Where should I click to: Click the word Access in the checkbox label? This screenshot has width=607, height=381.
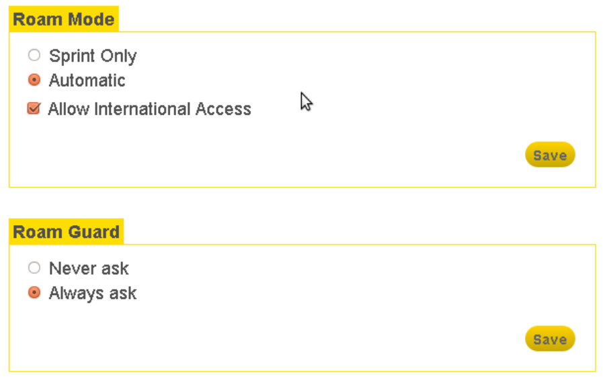(x=223, y=109)
